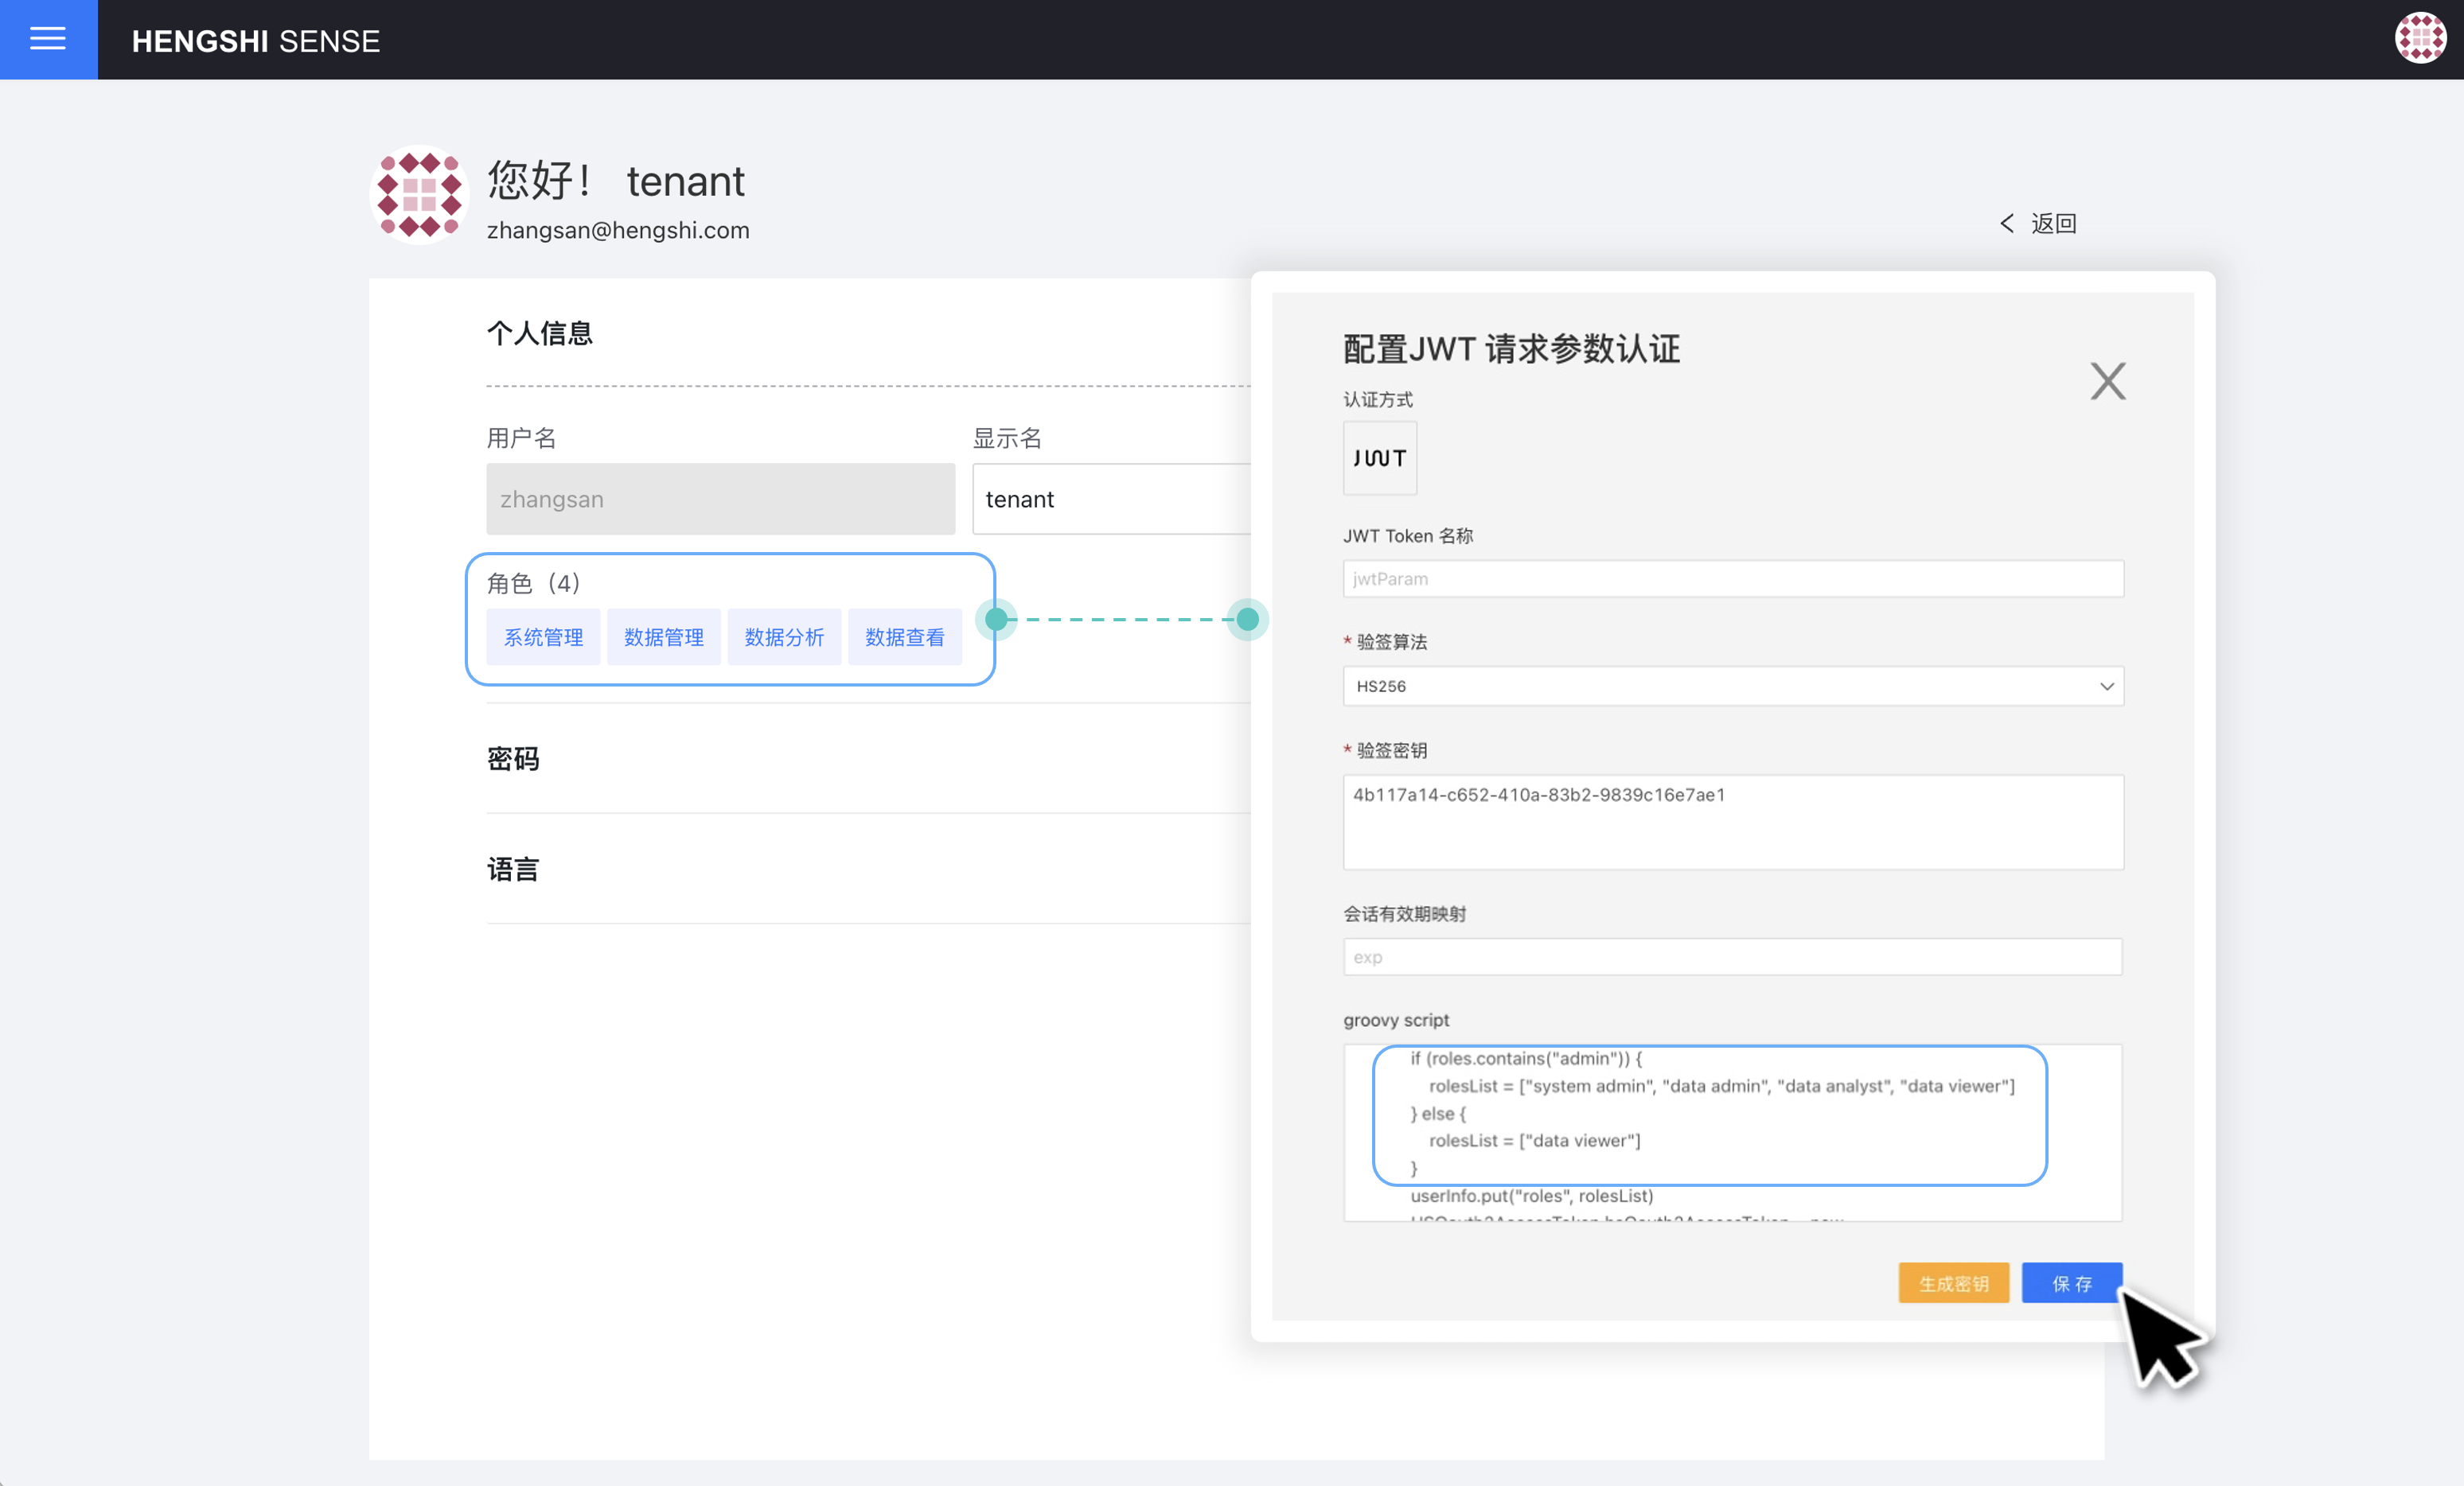
Task: Click inside the groovy script editor
Action: click(1732, 1134)
